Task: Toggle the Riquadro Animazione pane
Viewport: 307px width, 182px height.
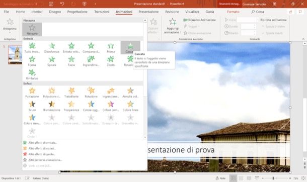Action: pyautogui.click(x=199, y=20)
